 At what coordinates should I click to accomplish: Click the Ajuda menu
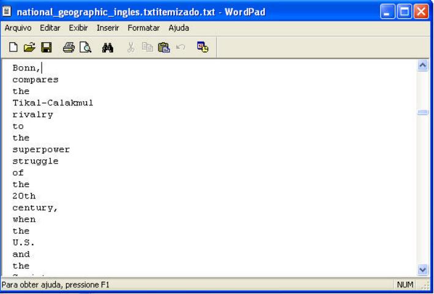(179, 28)
